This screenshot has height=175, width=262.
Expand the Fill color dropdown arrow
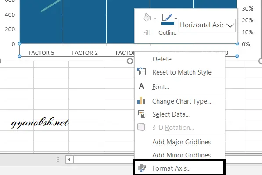[155, 18]
